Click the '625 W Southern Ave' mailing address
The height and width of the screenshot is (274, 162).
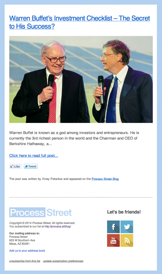[22, 240]
